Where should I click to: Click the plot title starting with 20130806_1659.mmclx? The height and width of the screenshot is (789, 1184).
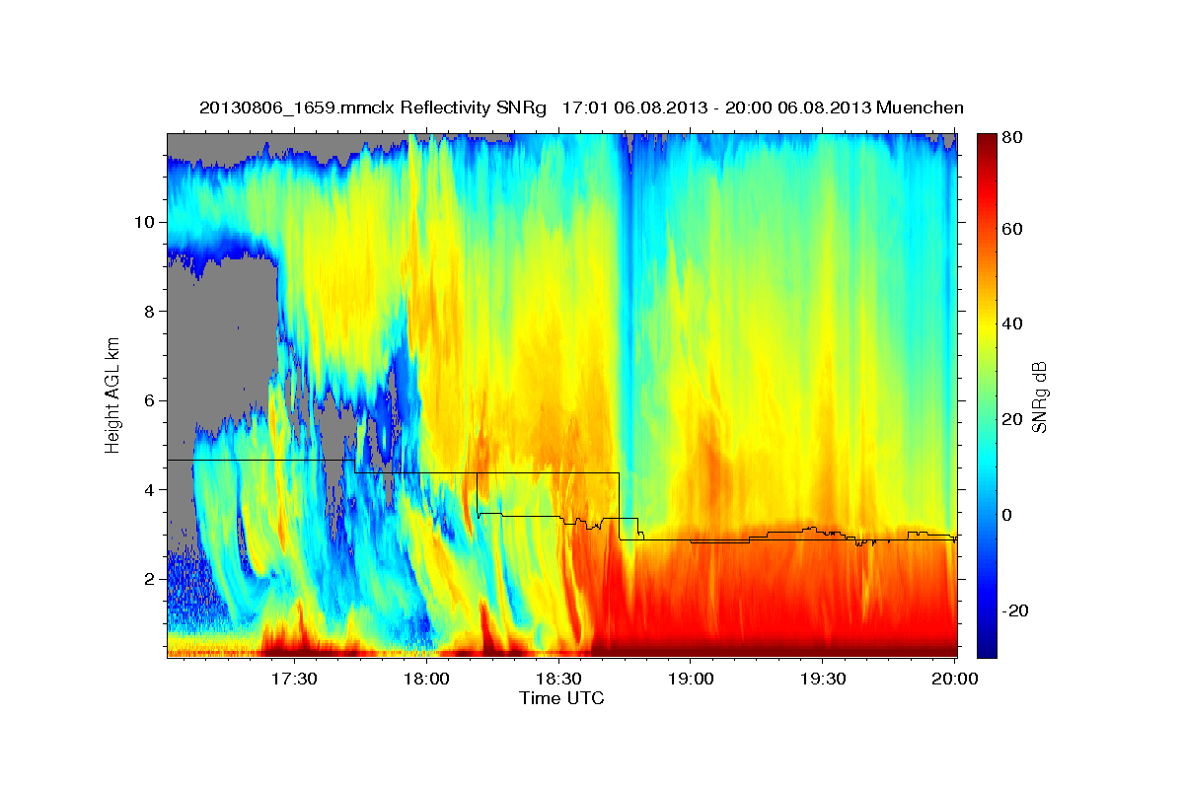pos(581,108)
